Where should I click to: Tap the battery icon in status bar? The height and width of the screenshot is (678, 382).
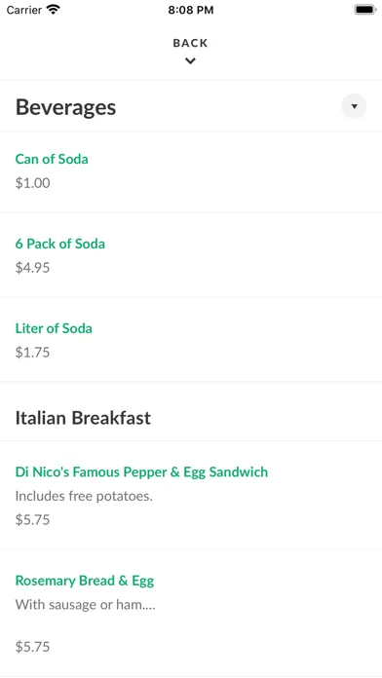365,10
